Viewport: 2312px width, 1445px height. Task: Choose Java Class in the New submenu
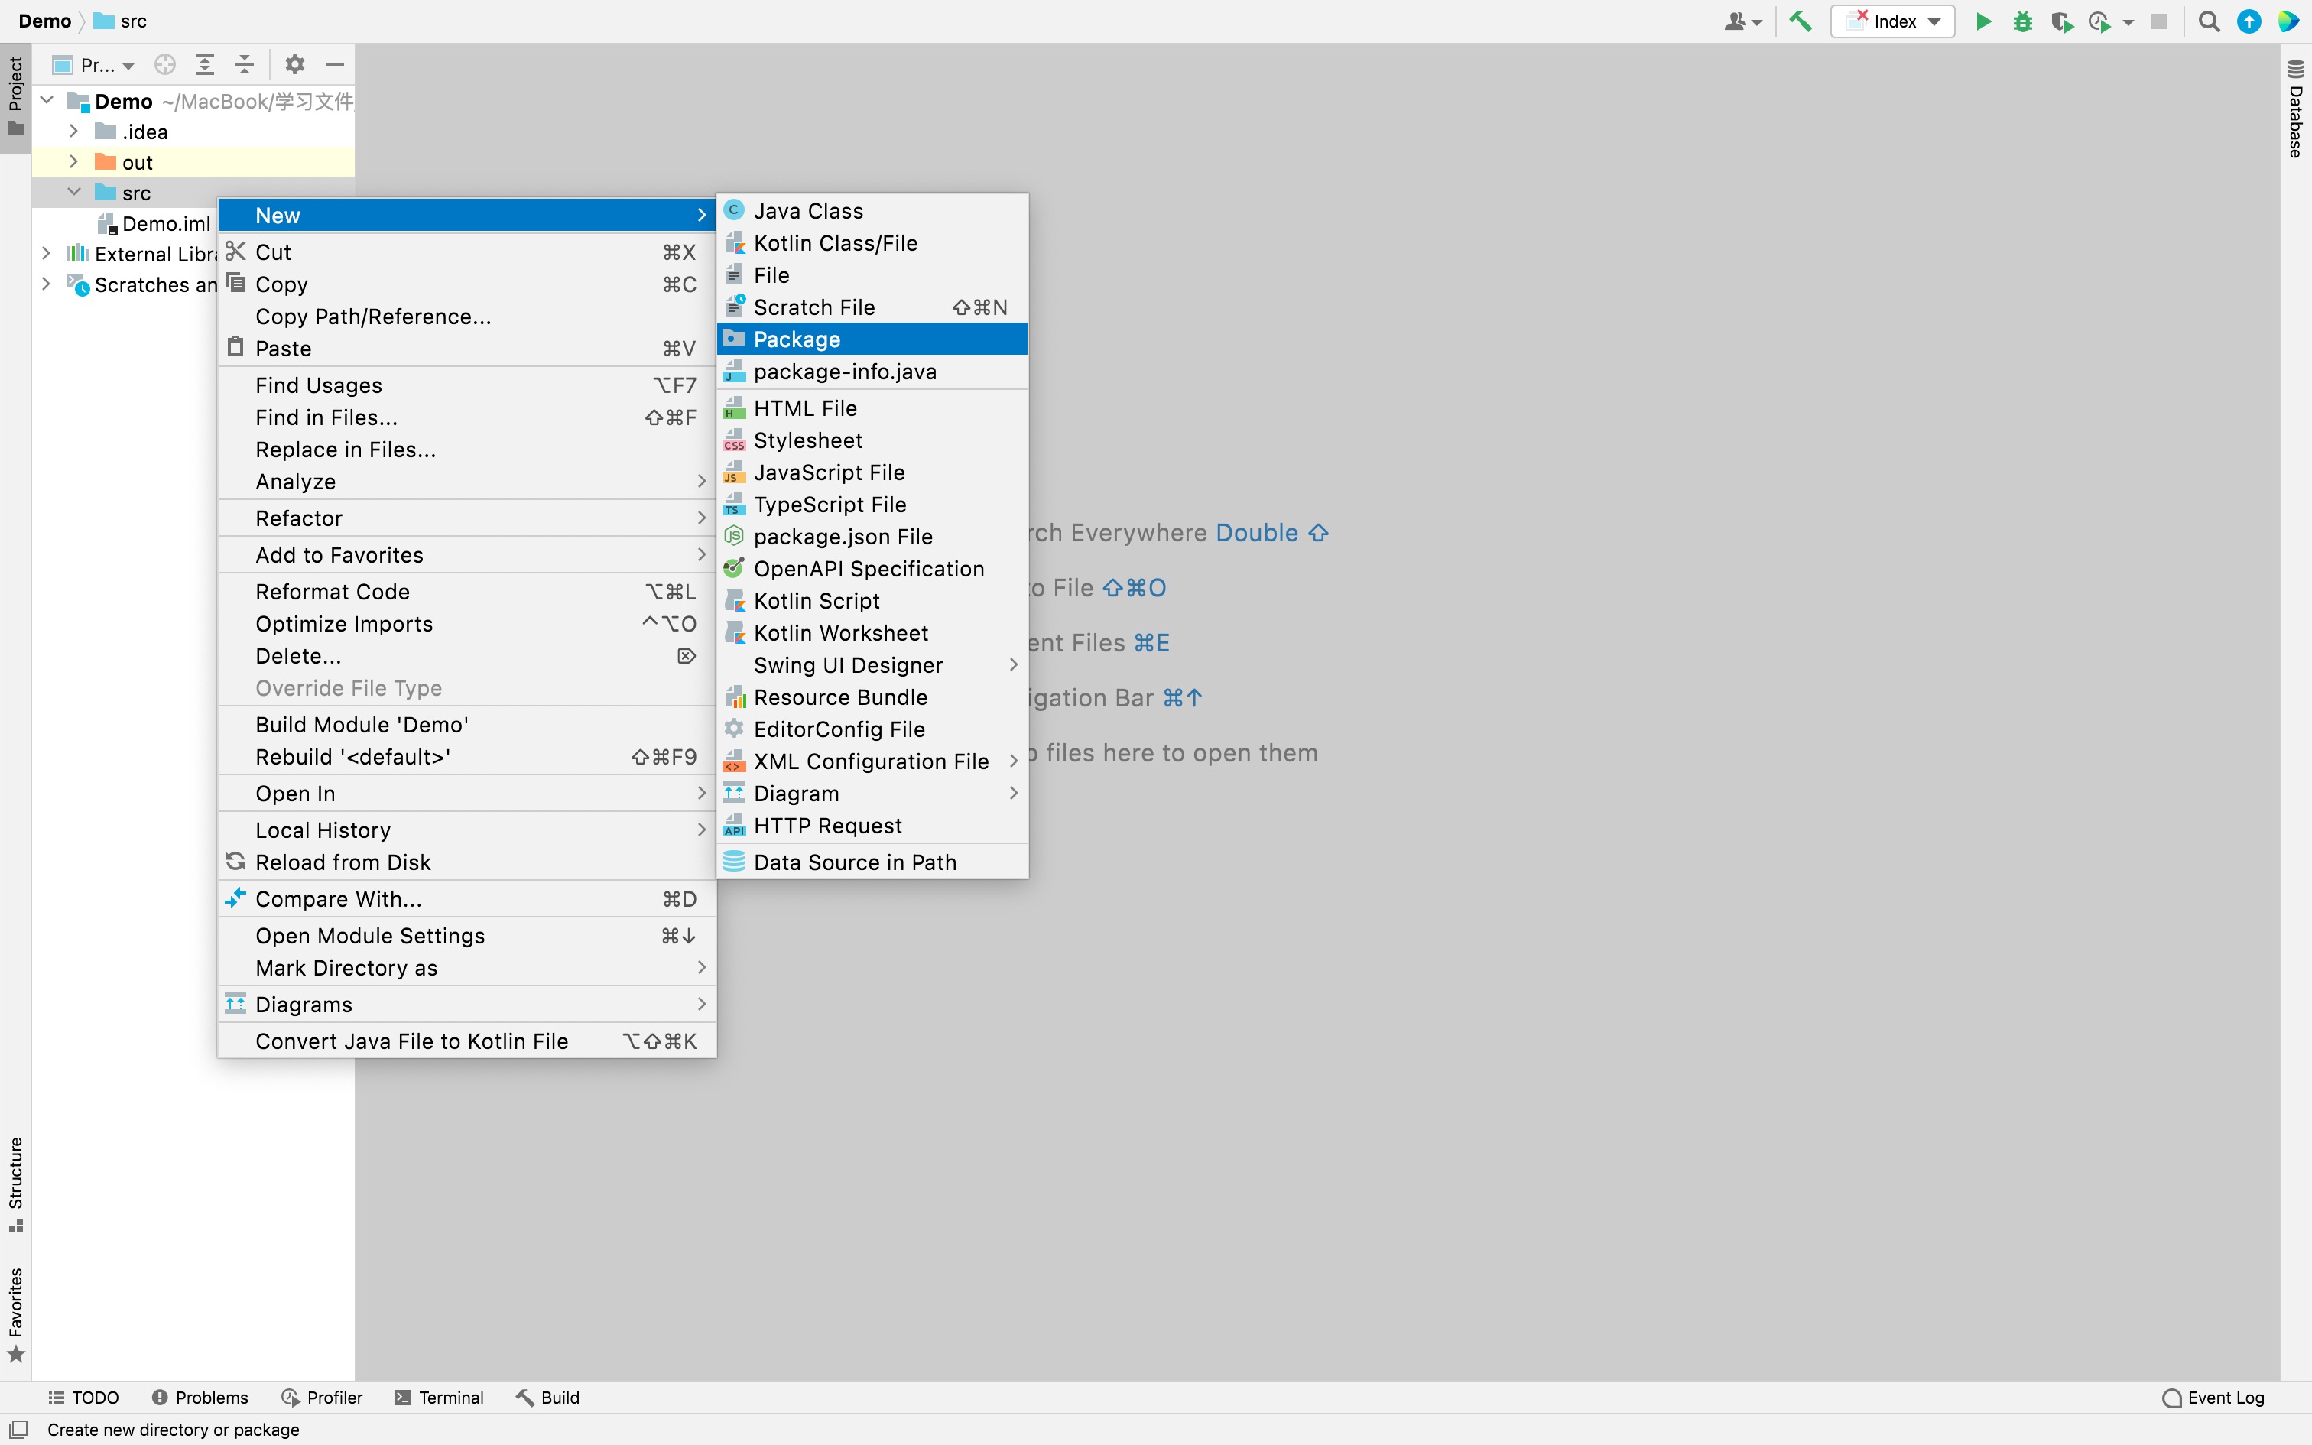[x=807, y=210]
